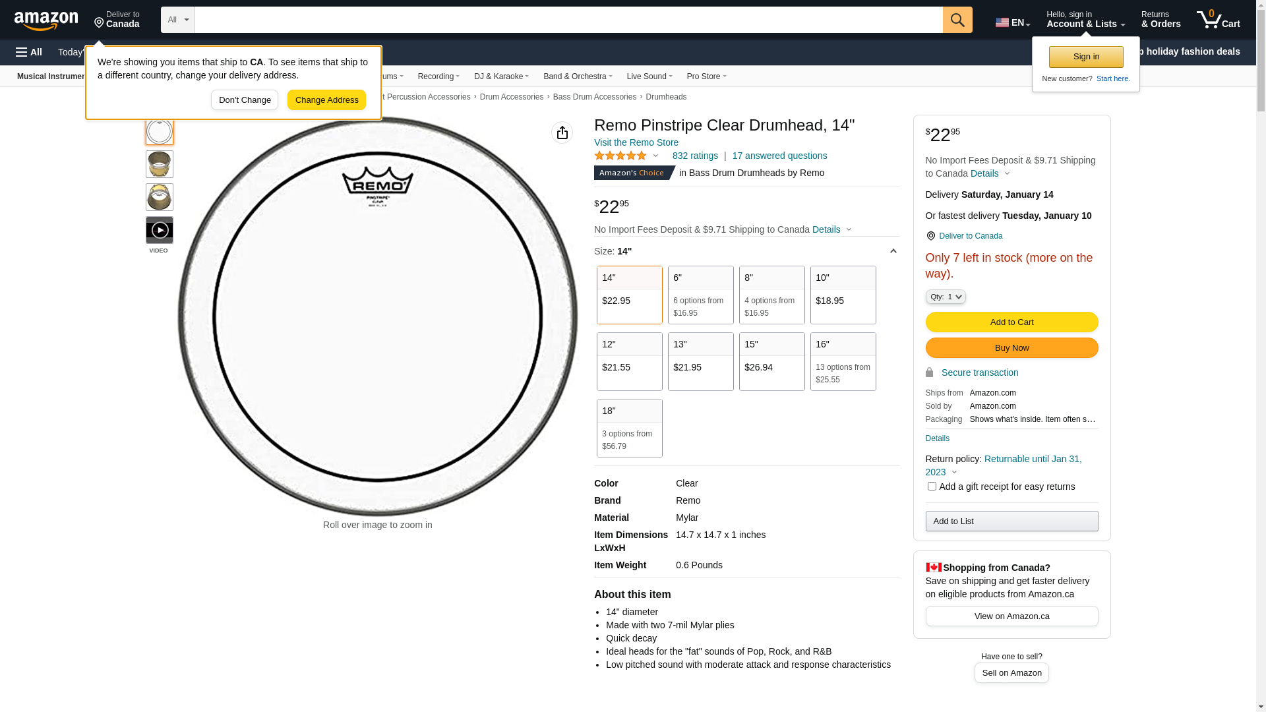The image size is (1266, 712).
Task: Check the gift receipt checkbox
Action: pyautogui.click(x=931, y=487)
